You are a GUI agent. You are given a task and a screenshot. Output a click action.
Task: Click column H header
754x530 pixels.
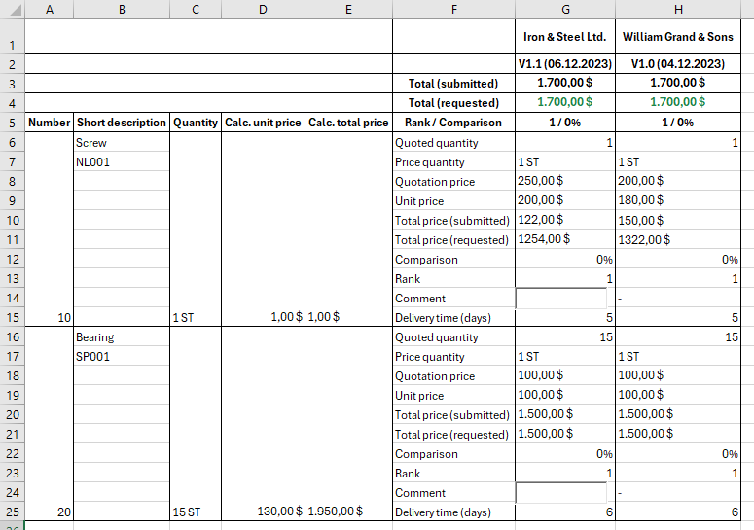677,9
